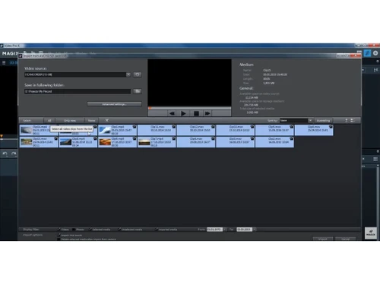Viewport: 380px width, 285px height.
Task: Select the orange sunset clip thumbnail
Action: coord(105,142)
